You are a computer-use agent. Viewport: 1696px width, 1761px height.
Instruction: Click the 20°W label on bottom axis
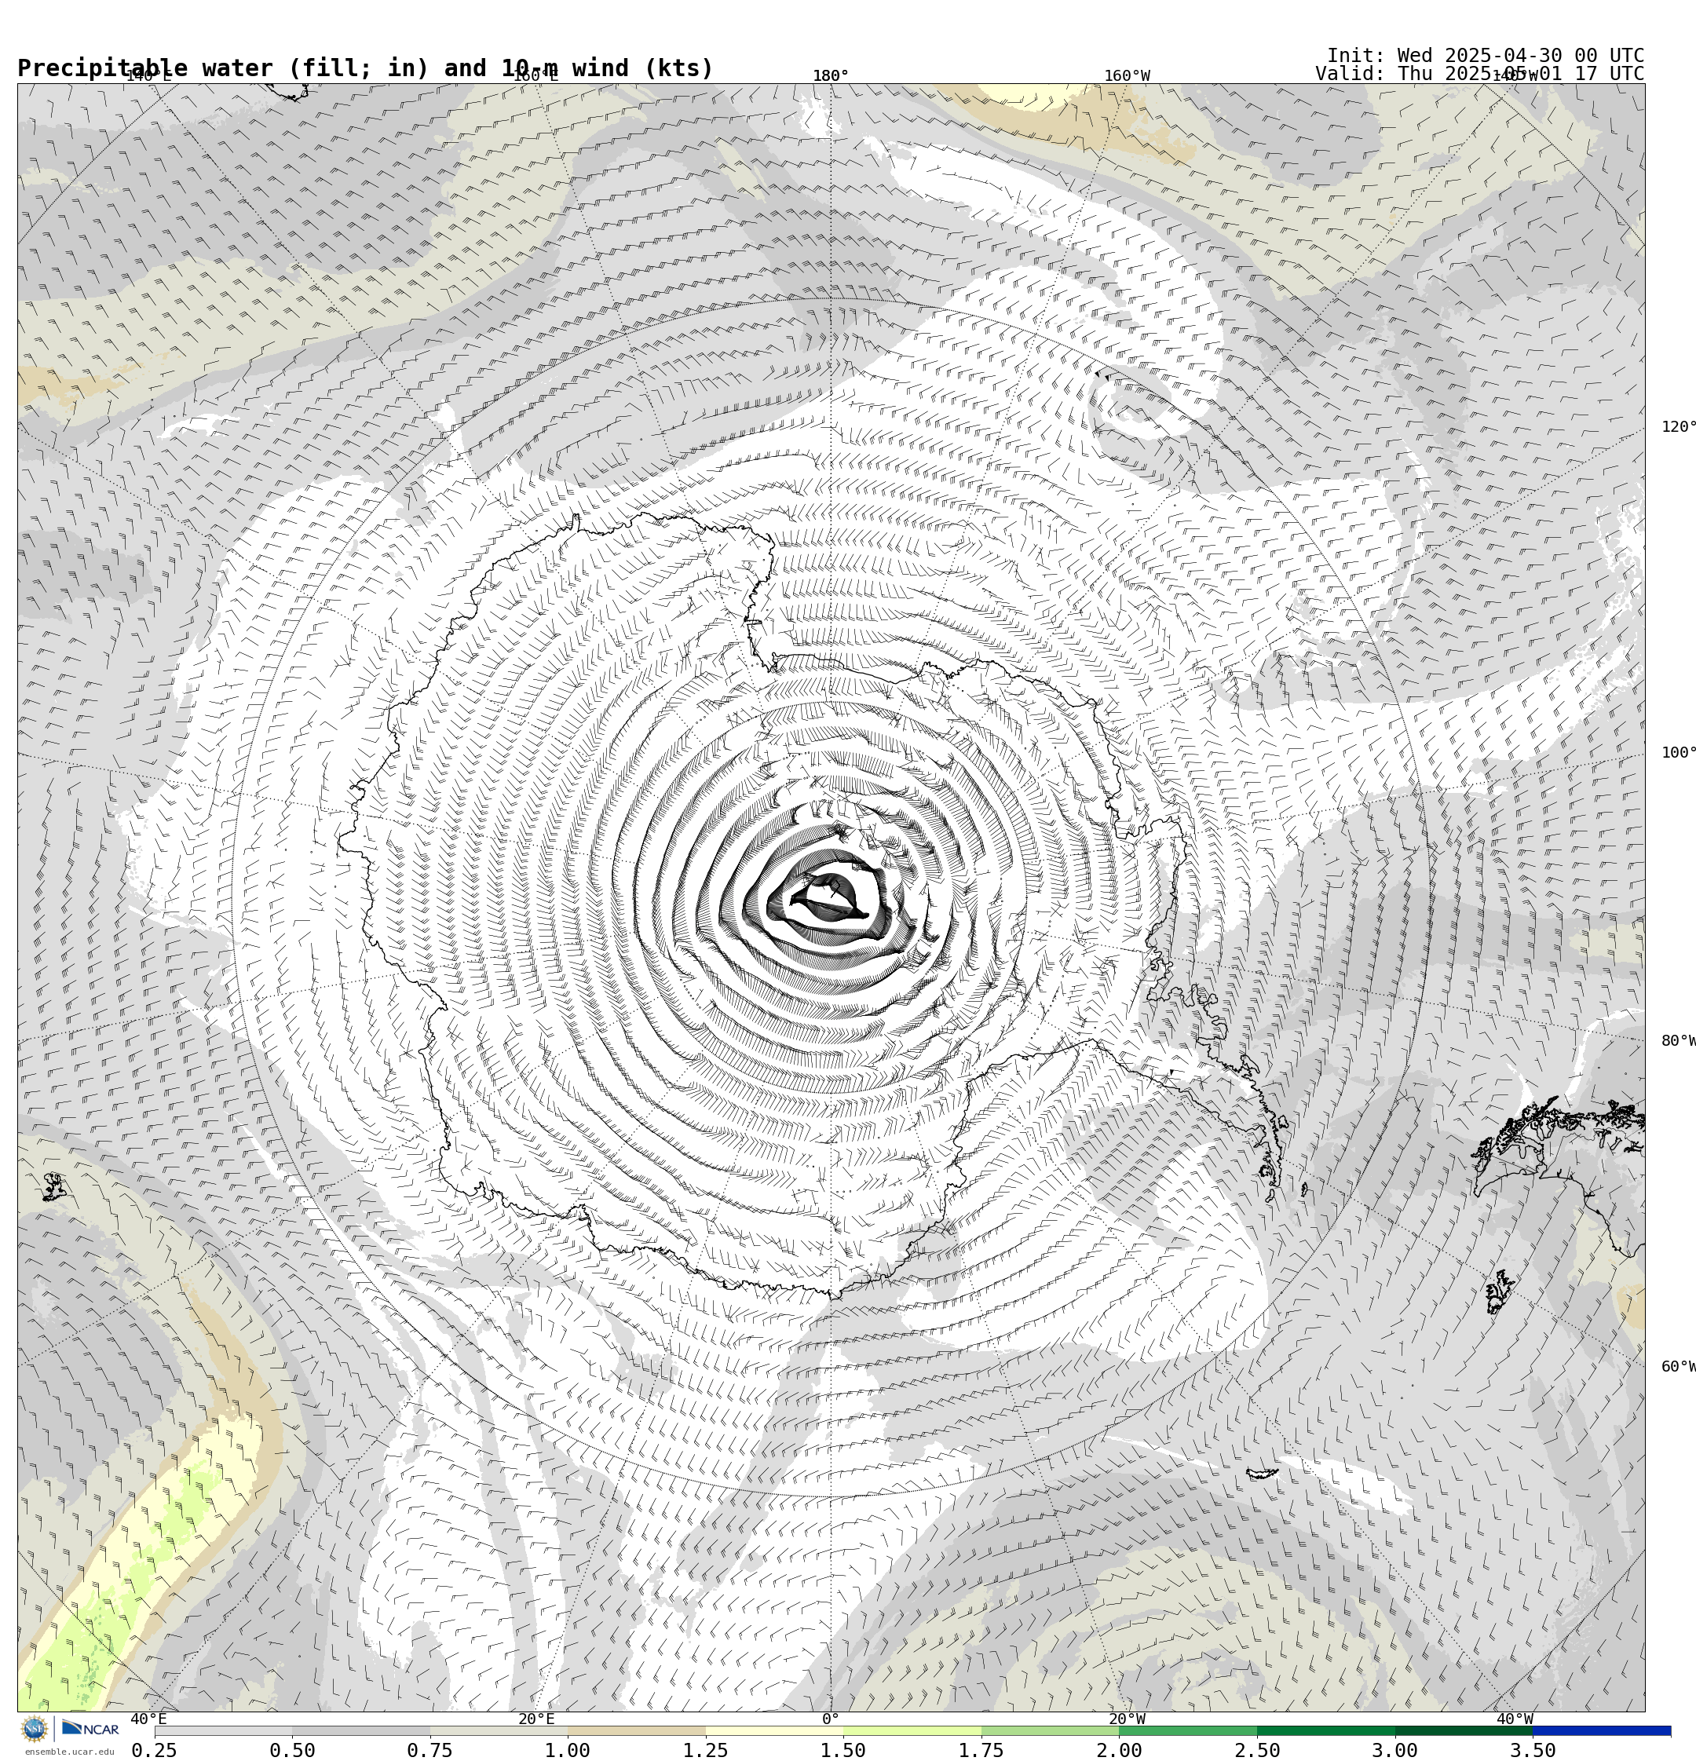[x=1127, y=1719]
